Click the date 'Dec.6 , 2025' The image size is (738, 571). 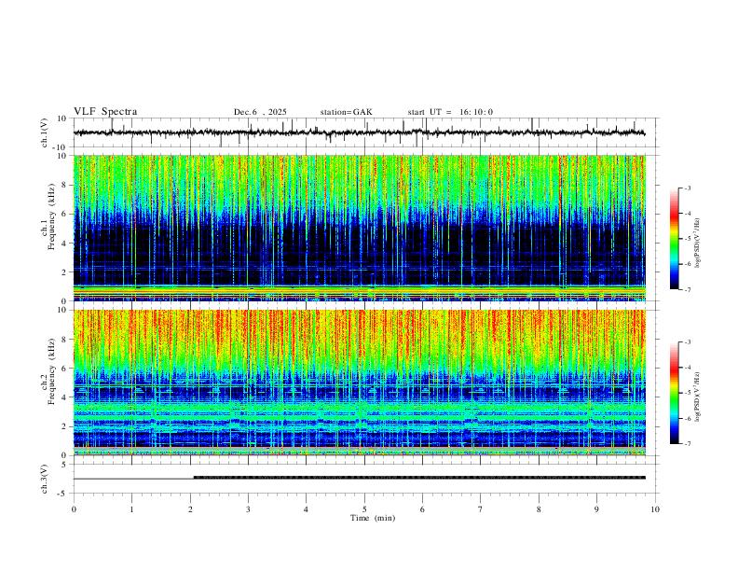260,112
